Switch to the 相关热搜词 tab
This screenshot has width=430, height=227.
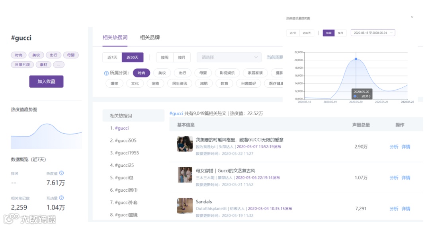(x=115, y=37)
